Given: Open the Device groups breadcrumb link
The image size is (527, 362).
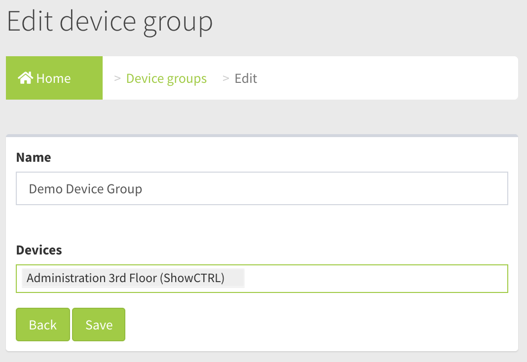Looking at the screenshot, I should 166,78.
